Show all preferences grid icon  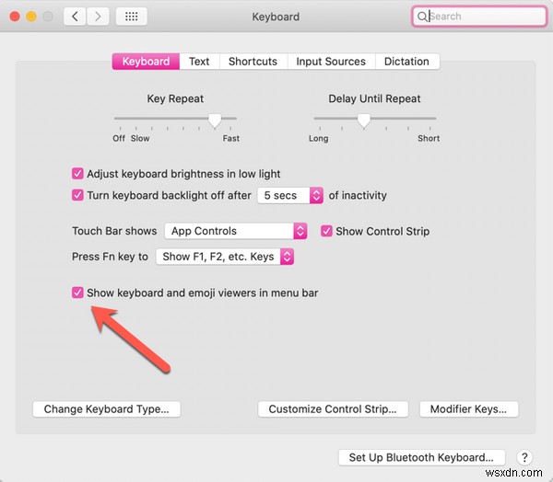(x=131, y=17)
